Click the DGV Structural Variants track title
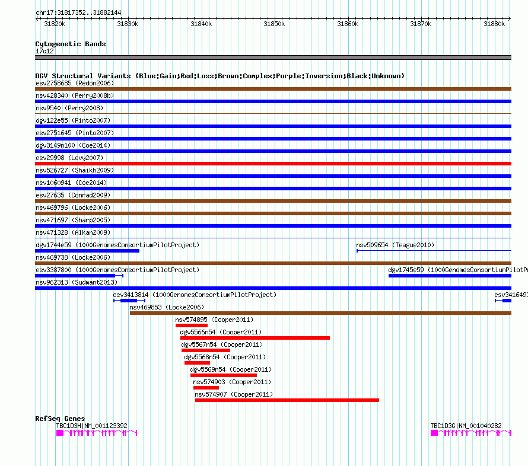Image resolution: width=528 pixels, height=466 pixels. (x=220, y=76)
